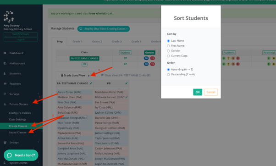276x166 pixels.
Task: Choose Descending (Z → A) order
Action: pyautogui.click(x=168, y=74)
